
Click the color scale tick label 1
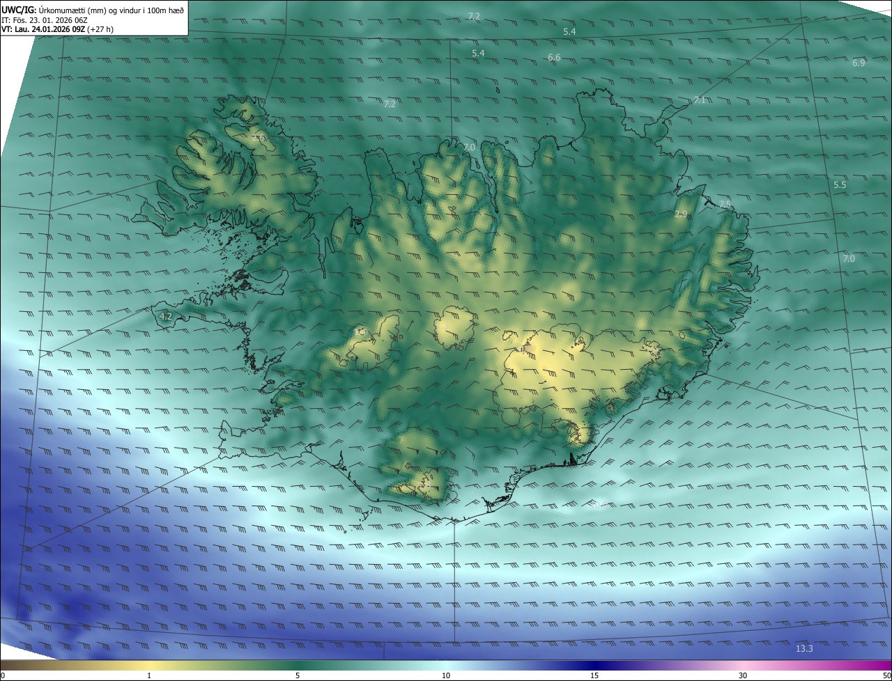pos(149,675)
